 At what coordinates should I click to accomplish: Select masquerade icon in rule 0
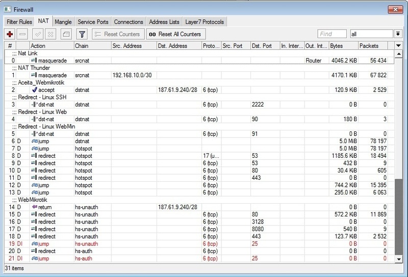34,60
